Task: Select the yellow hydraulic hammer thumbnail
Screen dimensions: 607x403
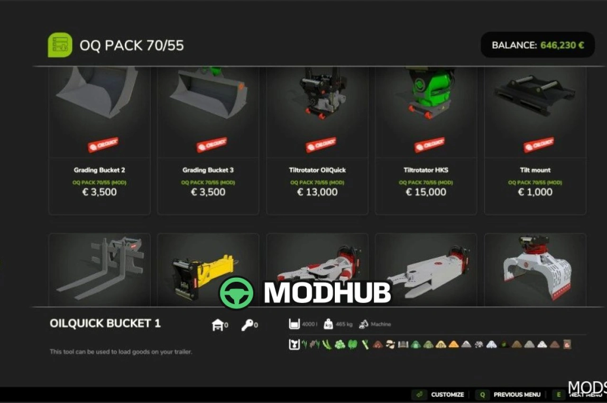Action: tap(208, 269)
